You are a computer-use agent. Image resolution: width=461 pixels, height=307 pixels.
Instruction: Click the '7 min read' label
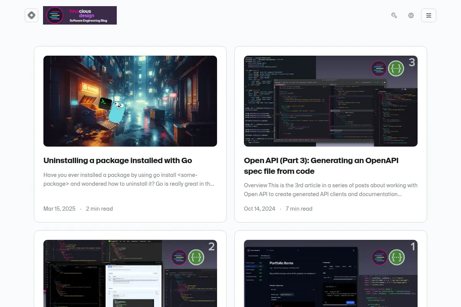click(x=299, y=209)
